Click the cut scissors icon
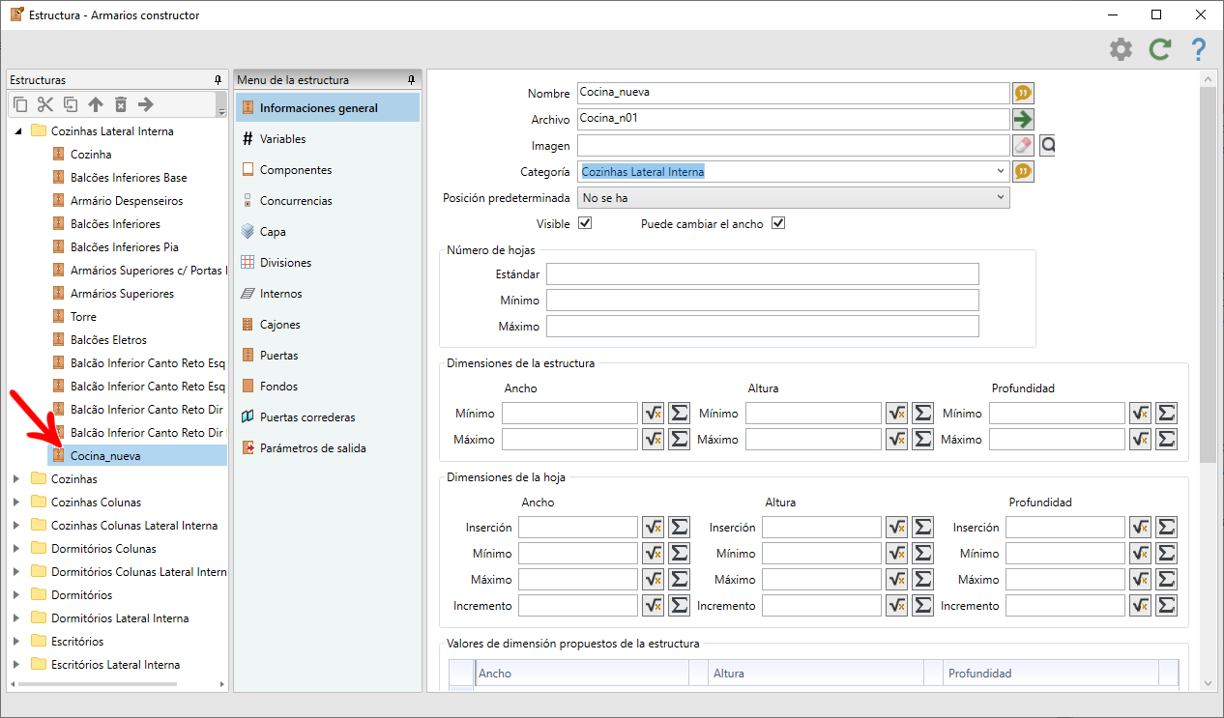The height and width of the screenshot is (718, 1224). [45, 104]
